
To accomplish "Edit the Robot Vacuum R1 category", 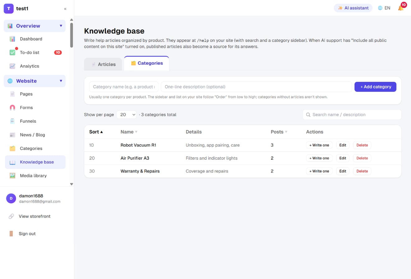I will tap(343, 145).
